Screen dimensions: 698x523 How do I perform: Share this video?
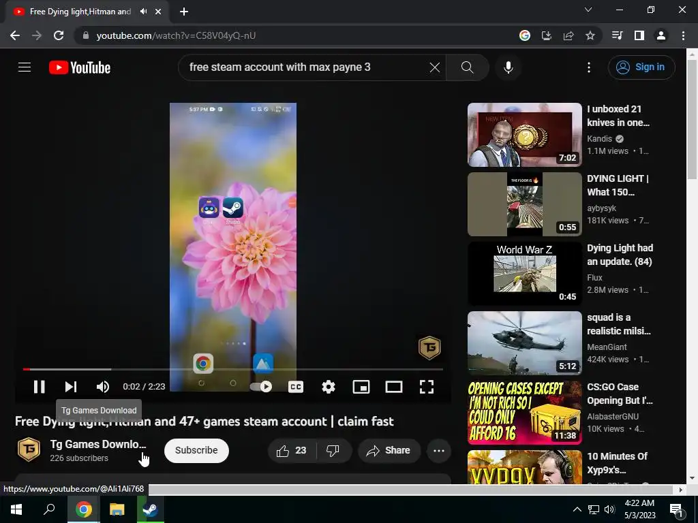pos(389,451)
